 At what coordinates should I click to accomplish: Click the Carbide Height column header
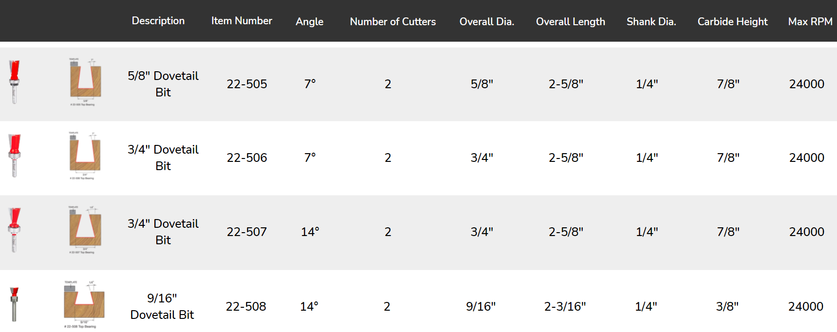[733, 22]
